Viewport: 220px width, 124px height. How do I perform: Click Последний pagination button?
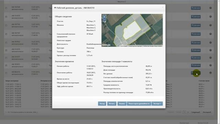pyautogui.click(x=207, y=112)
